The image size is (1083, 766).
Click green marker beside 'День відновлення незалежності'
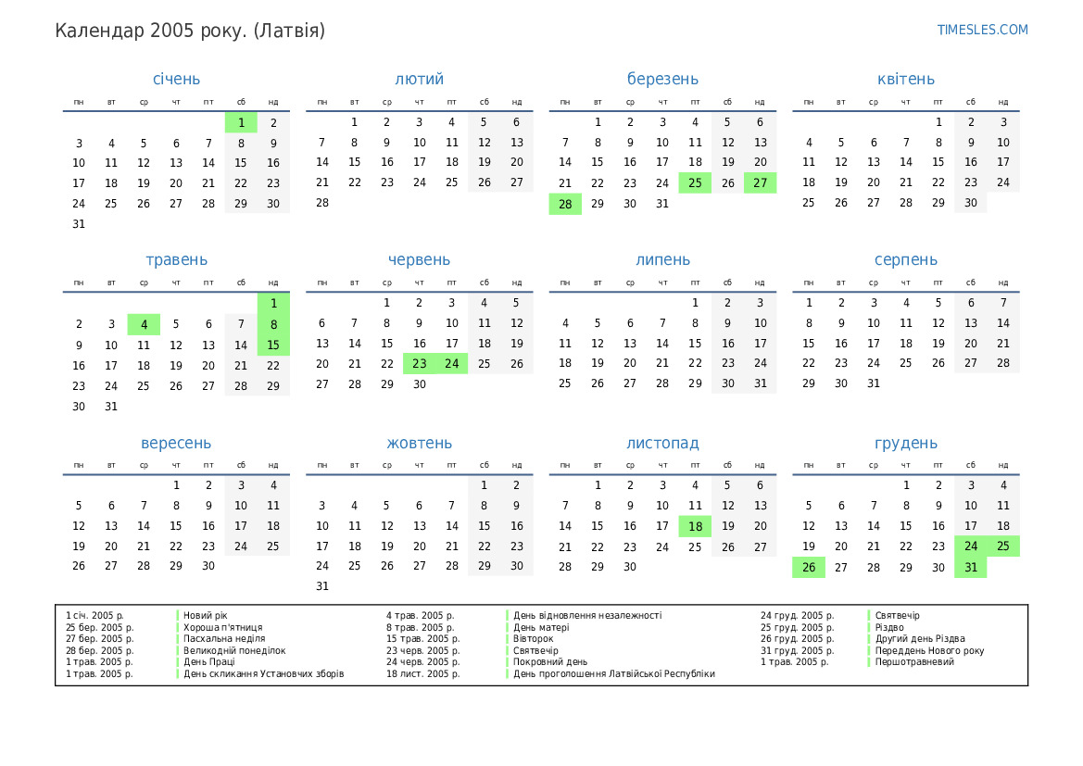508,615
